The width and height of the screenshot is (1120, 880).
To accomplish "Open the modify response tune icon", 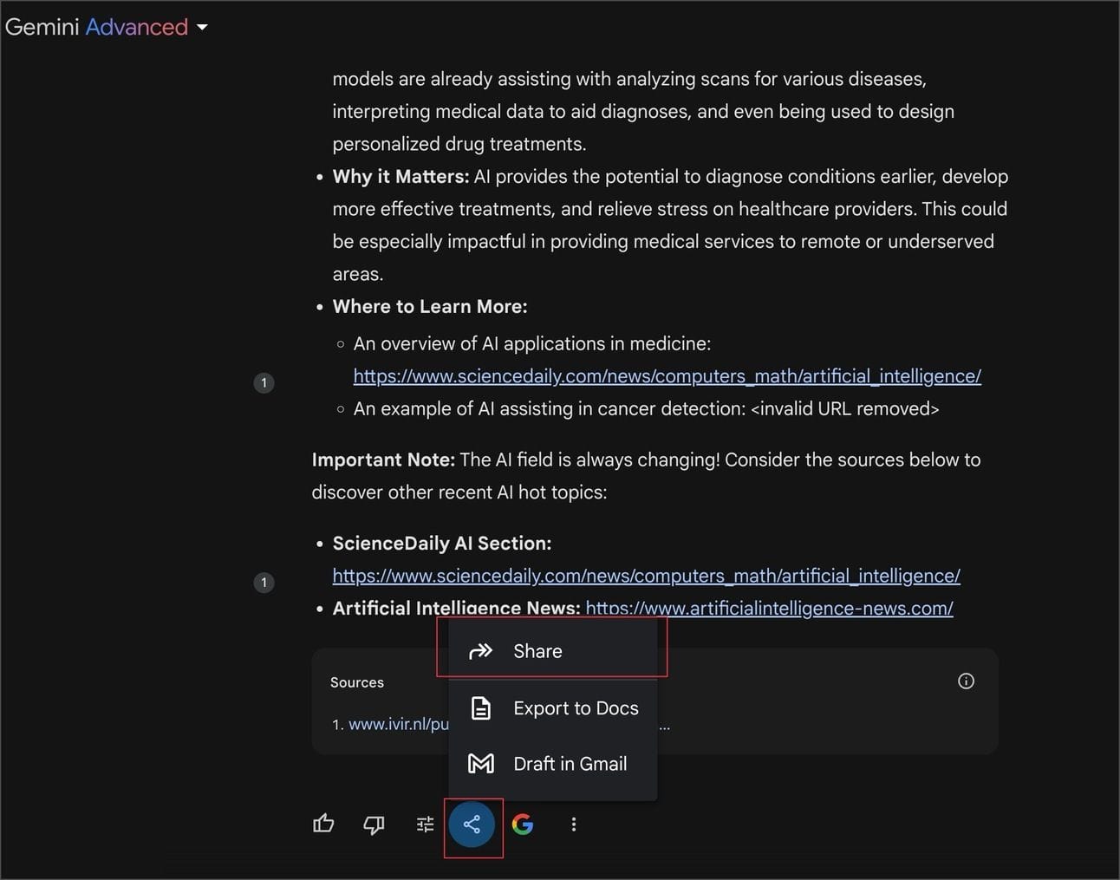I will pos(425,824).
